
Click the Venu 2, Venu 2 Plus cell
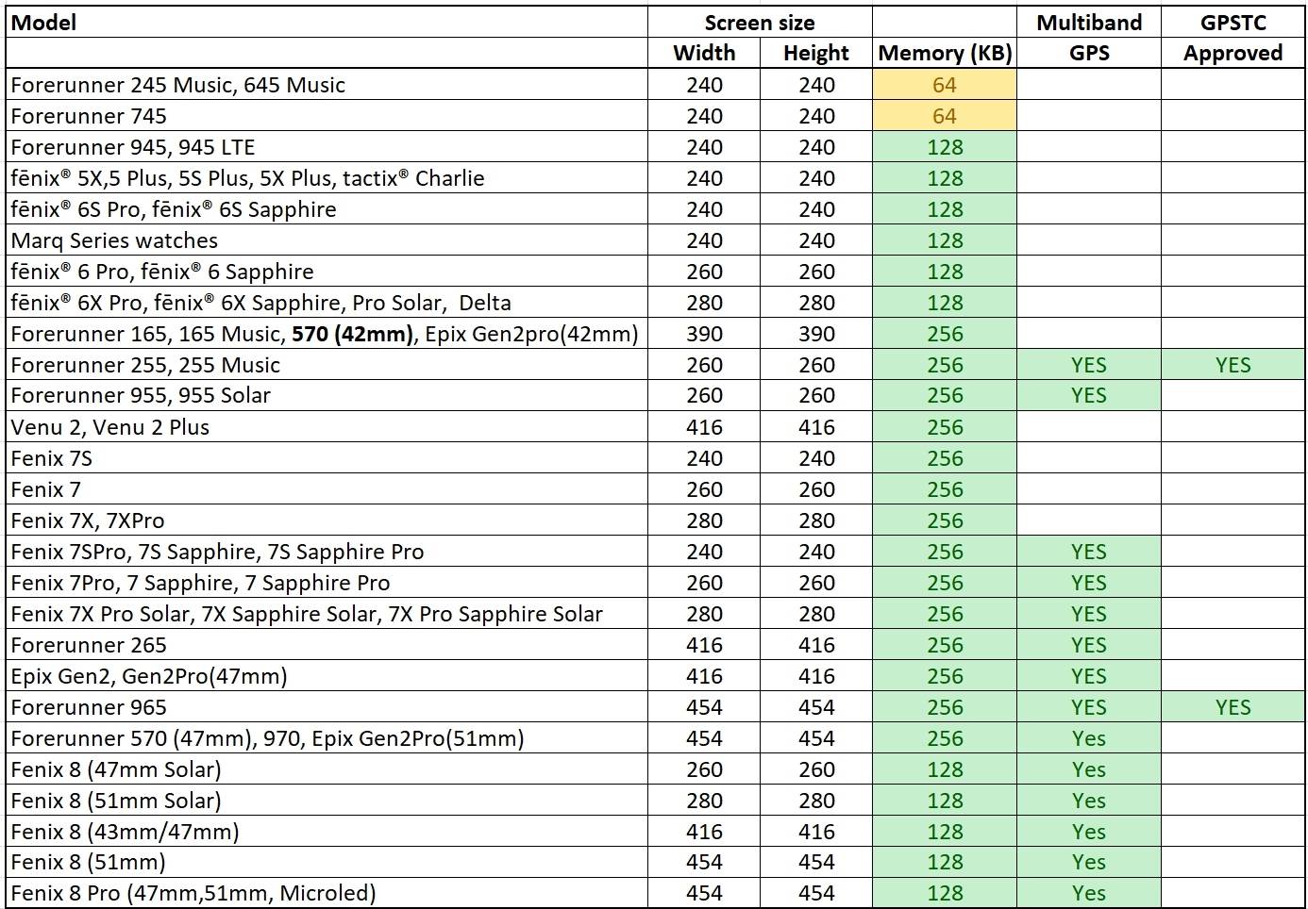(x=110, y=427)
